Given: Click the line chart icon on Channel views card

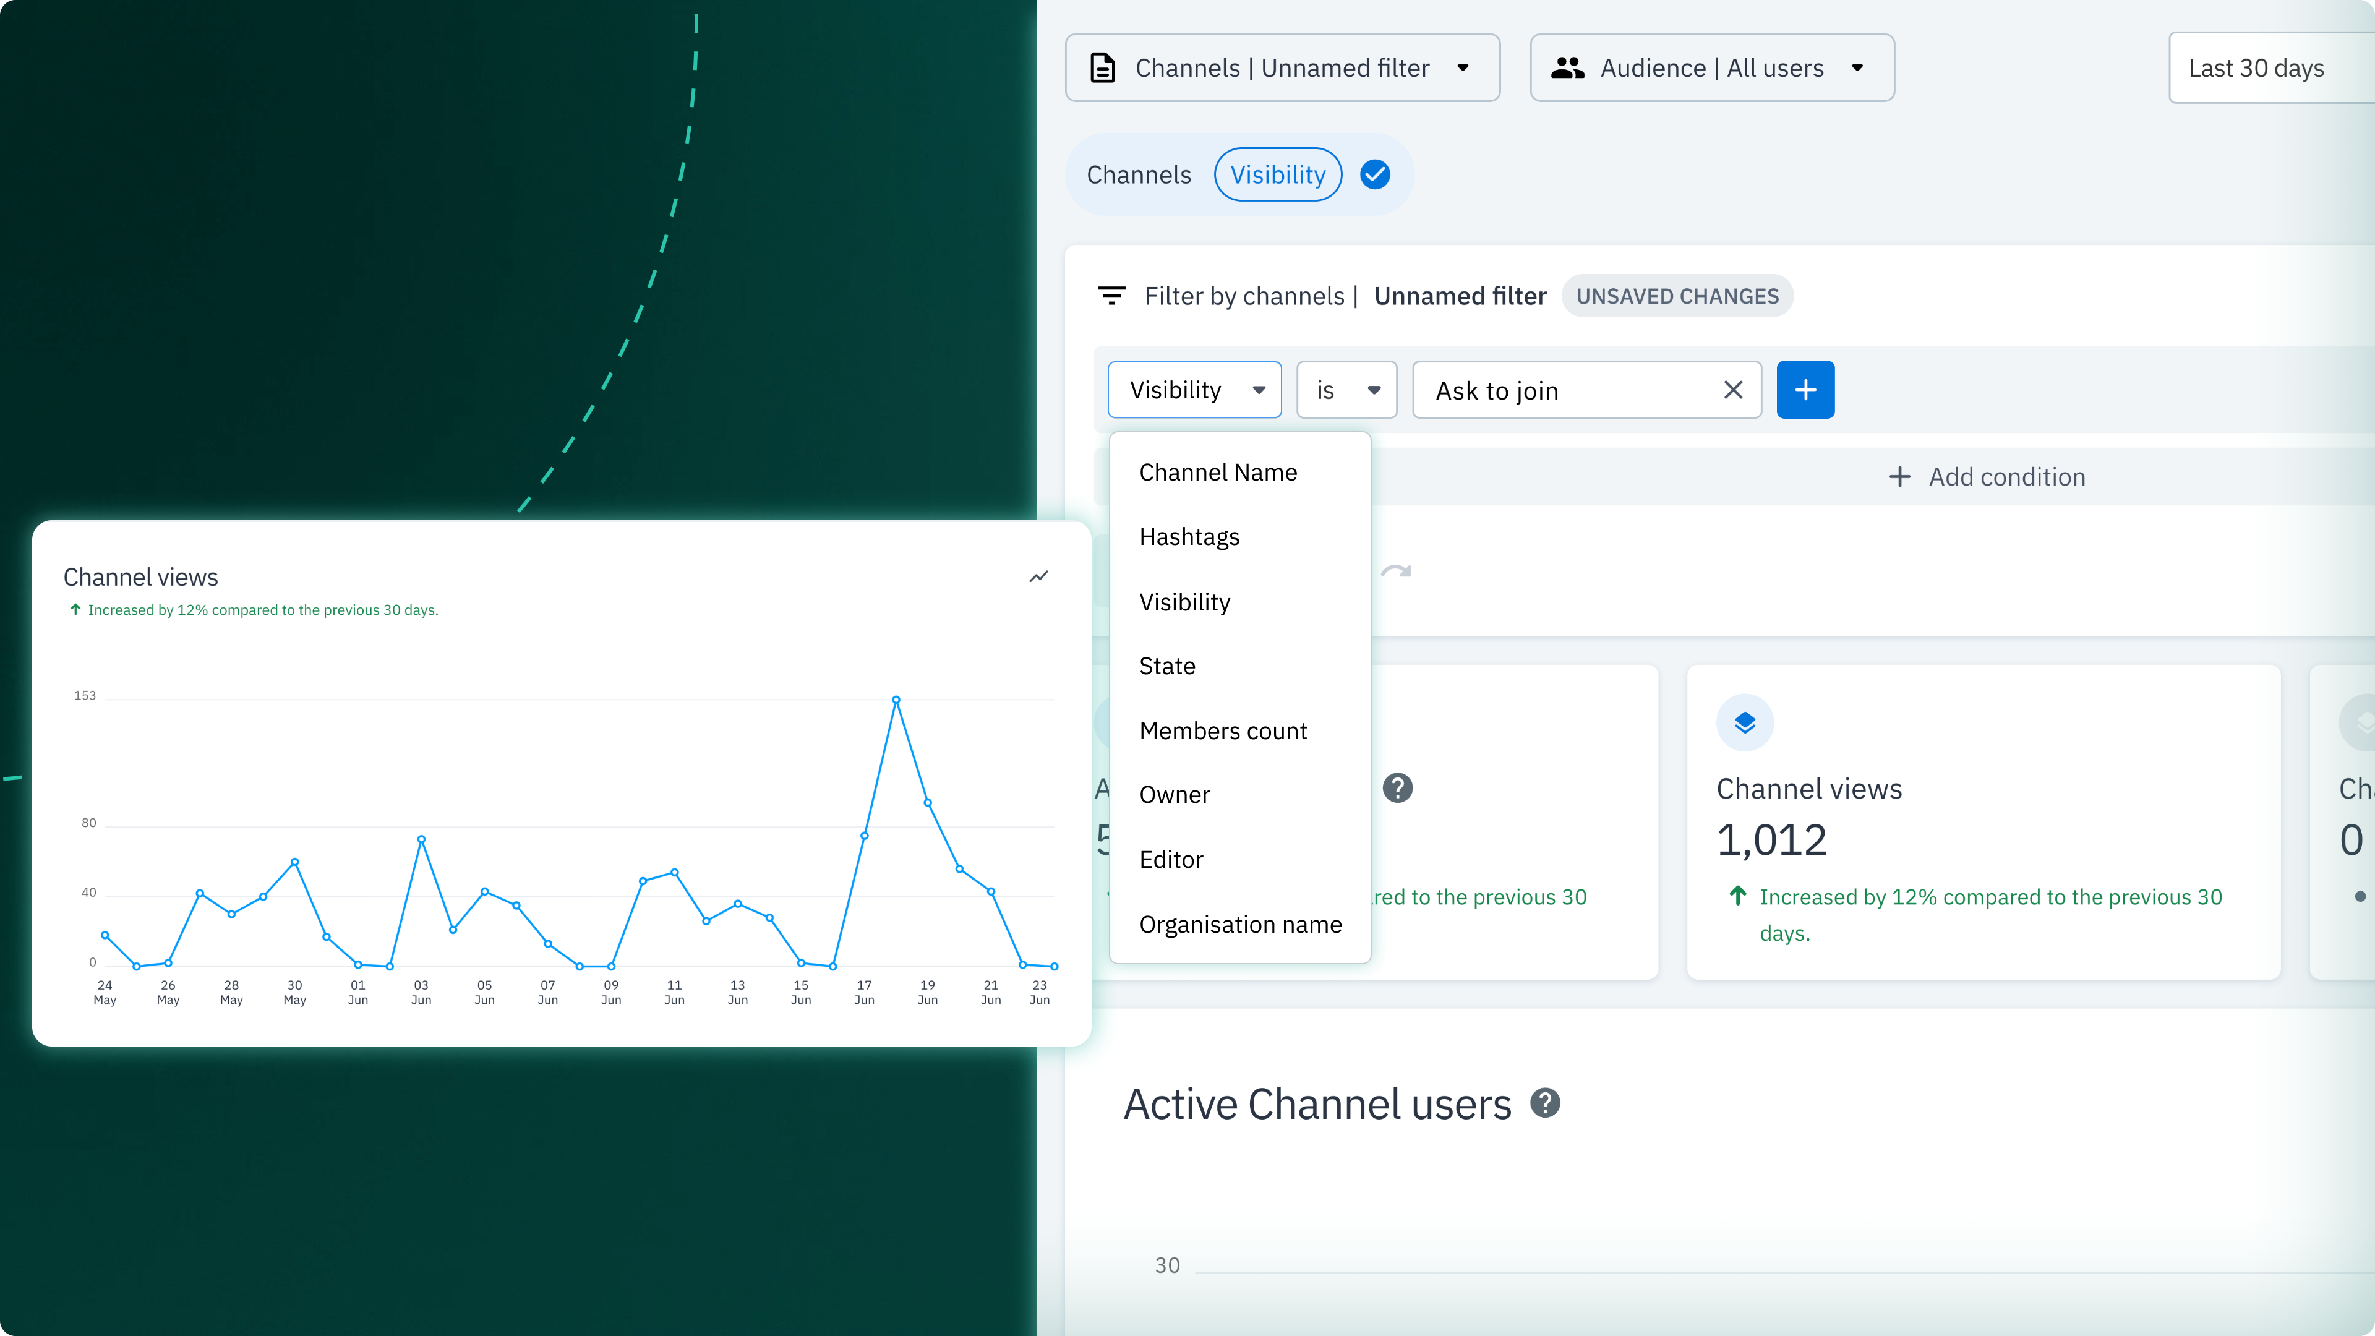Looking at the screenshot, I should click(1040, 575).
